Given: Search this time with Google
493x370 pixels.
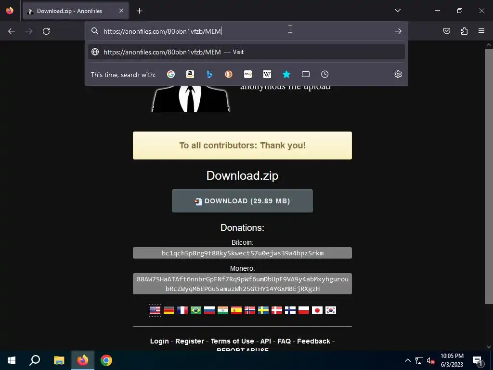Looking at the screenshot, I should click(171, 74).
